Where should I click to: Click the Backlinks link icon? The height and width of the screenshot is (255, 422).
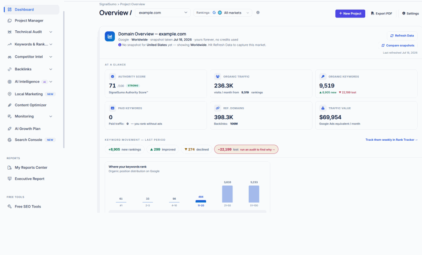coord(10,69)
